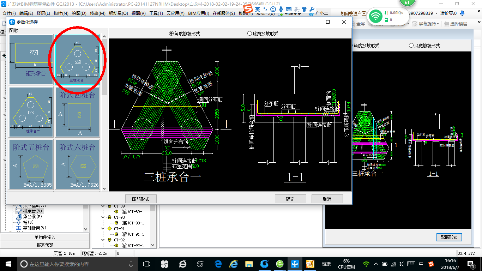Open Sogou soft keyboard icon

coord(289,9)
